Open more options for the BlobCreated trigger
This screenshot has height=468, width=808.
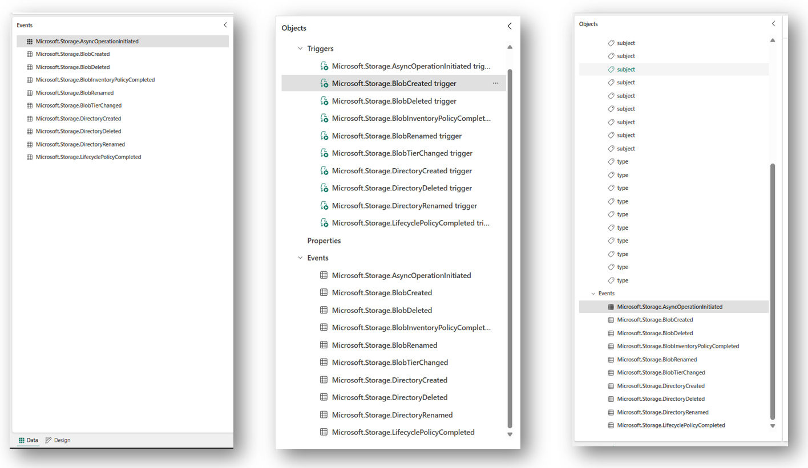tap(495, 83)
